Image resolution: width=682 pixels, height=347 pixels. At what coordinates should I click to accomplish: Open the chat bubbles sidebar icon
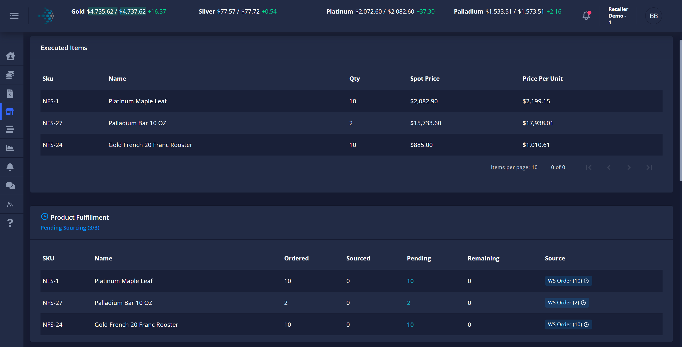coord(10,185)
